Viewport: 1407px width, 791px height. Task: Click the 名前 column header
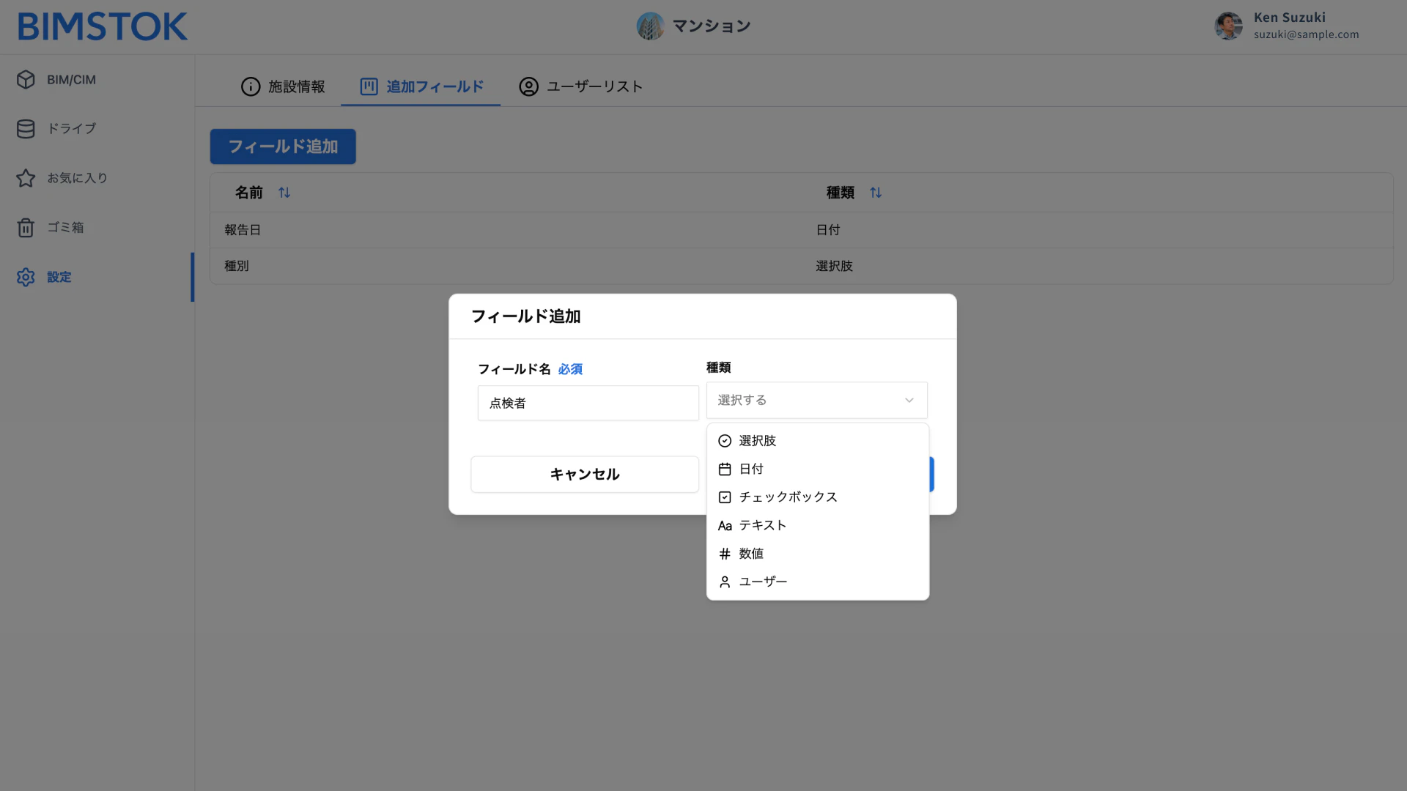248,193
